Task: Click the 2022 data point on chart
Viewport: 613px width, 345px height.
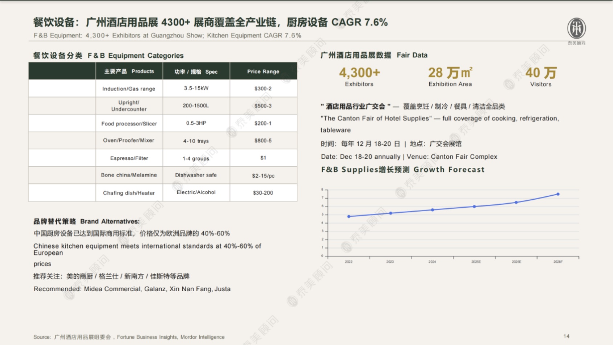Action: click(x=349, y=216)
